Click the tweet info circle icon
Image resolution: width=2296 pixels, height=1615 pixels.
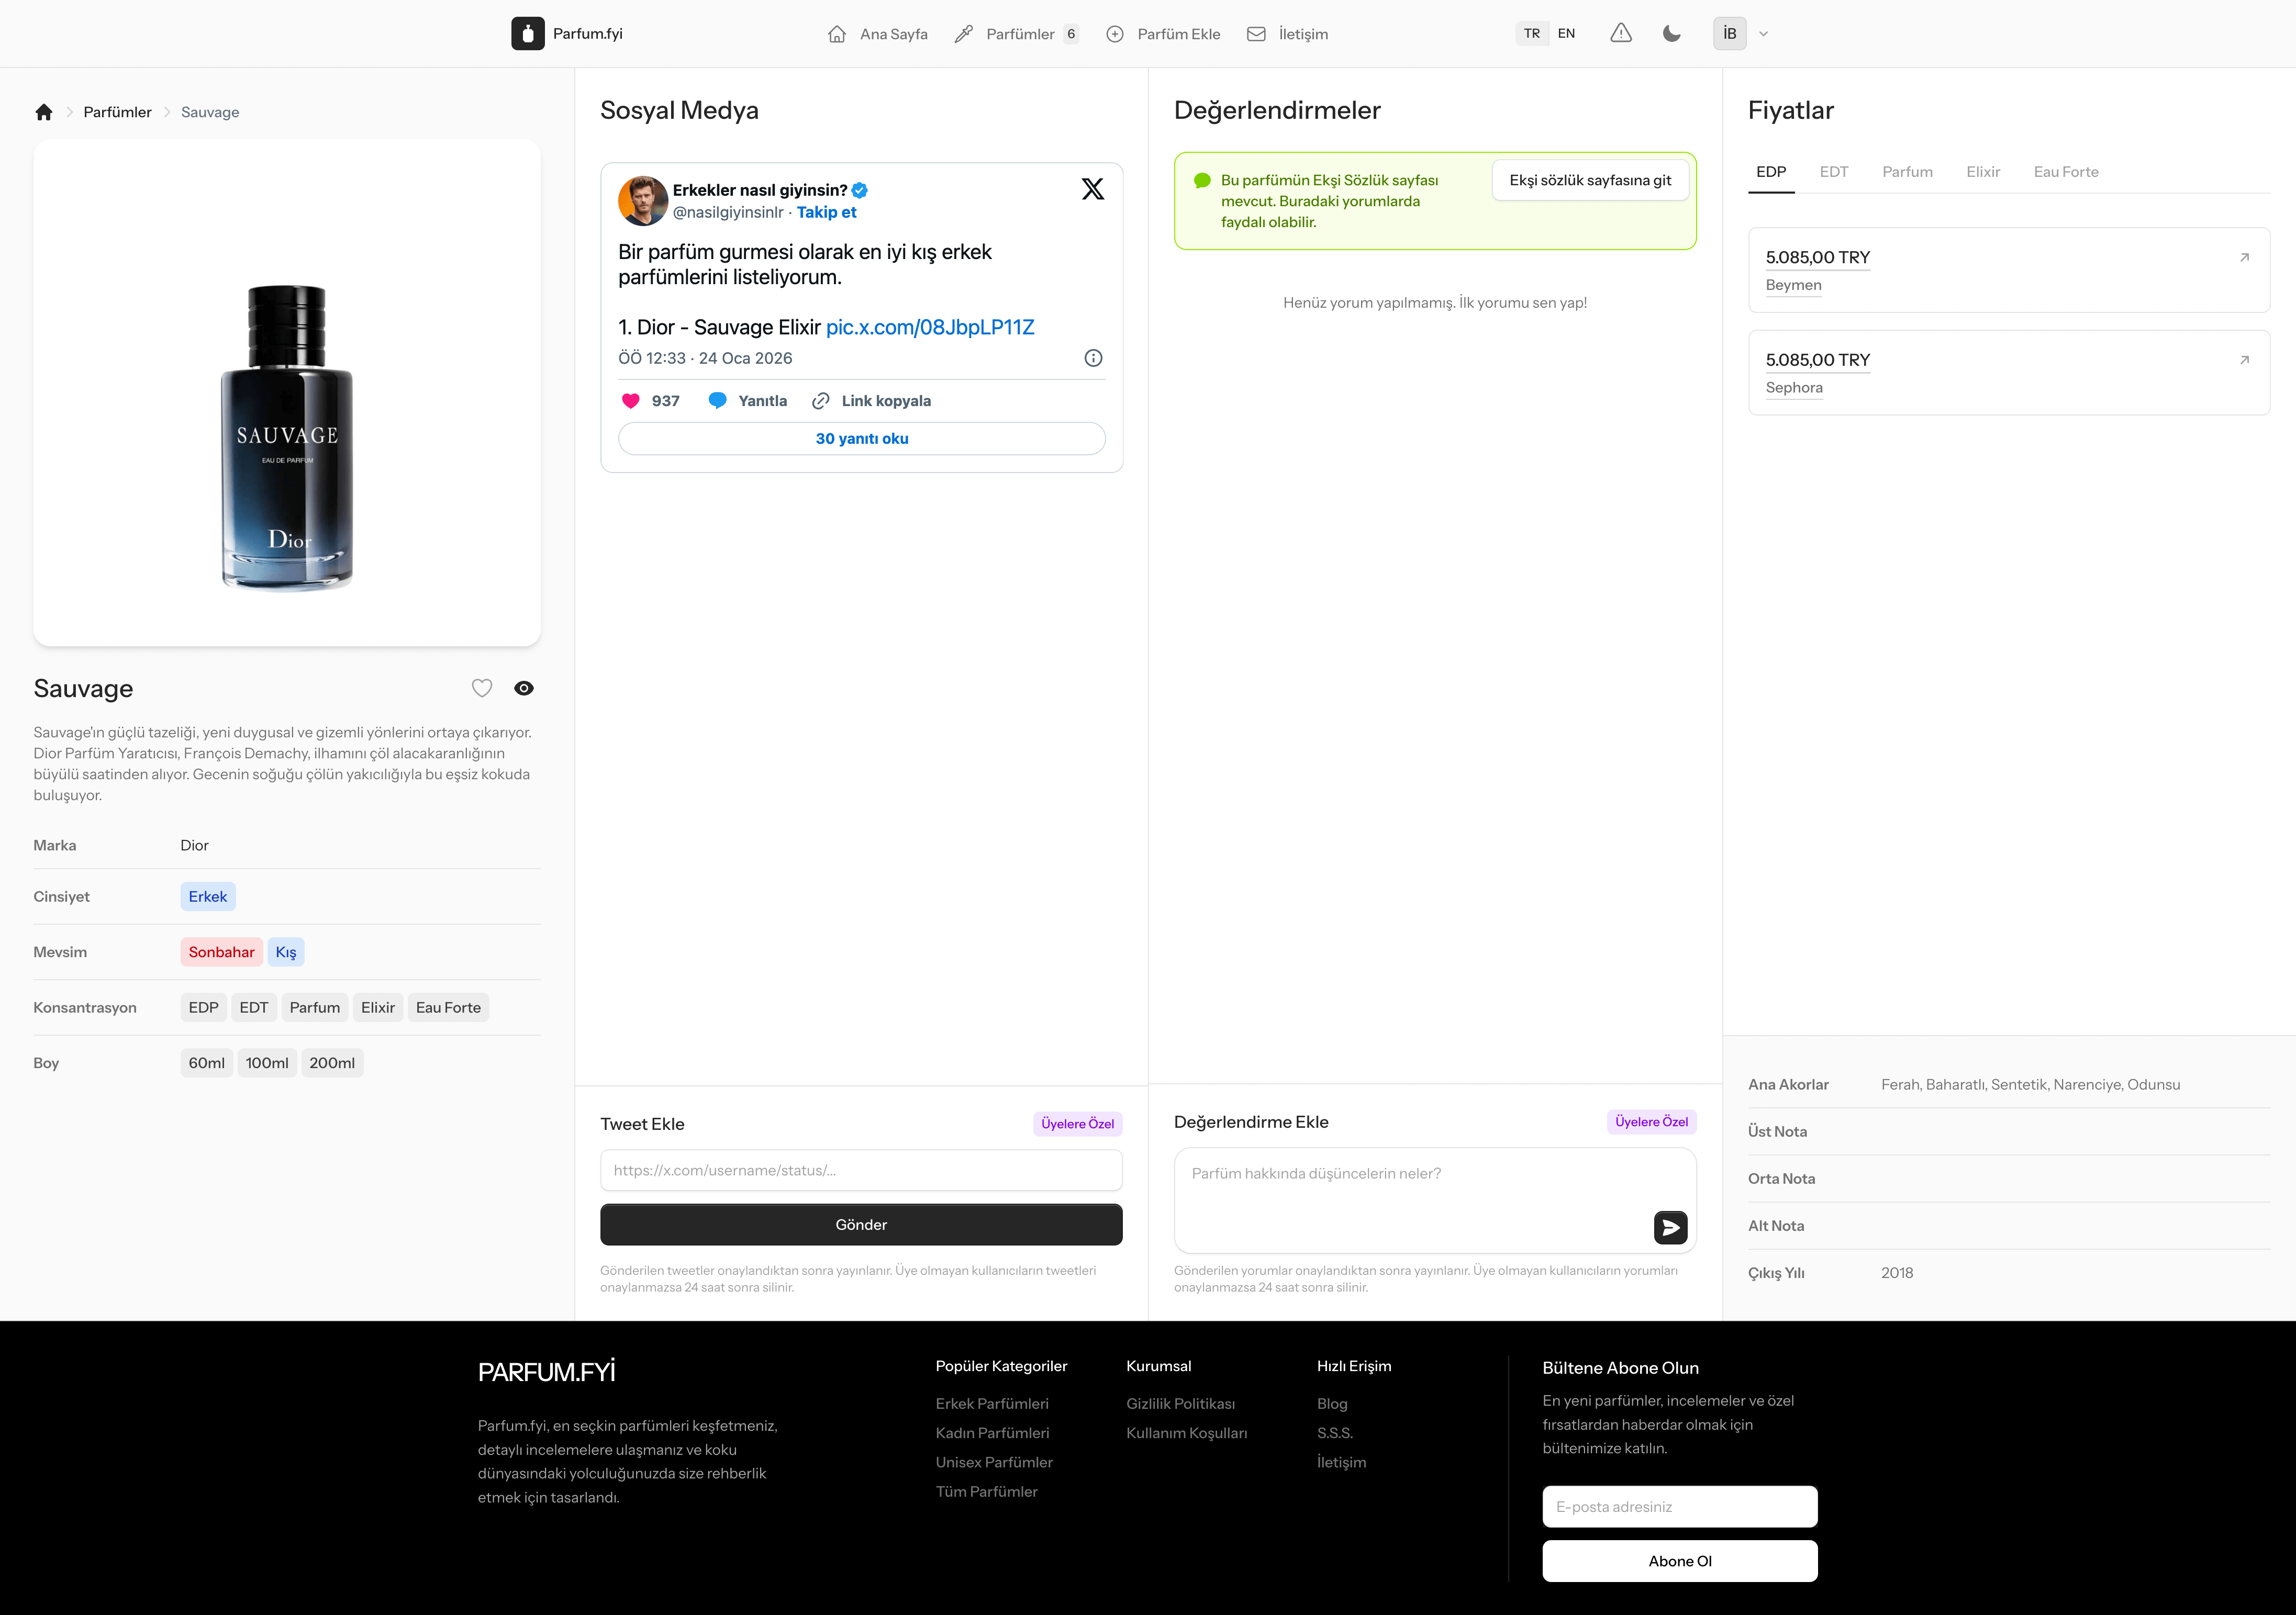tap(1094, 358)
